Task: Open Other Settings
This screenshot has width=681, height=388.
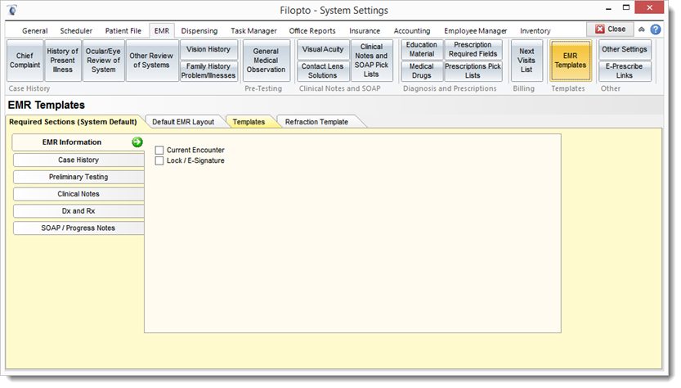Action: click(x=625, y=50)
